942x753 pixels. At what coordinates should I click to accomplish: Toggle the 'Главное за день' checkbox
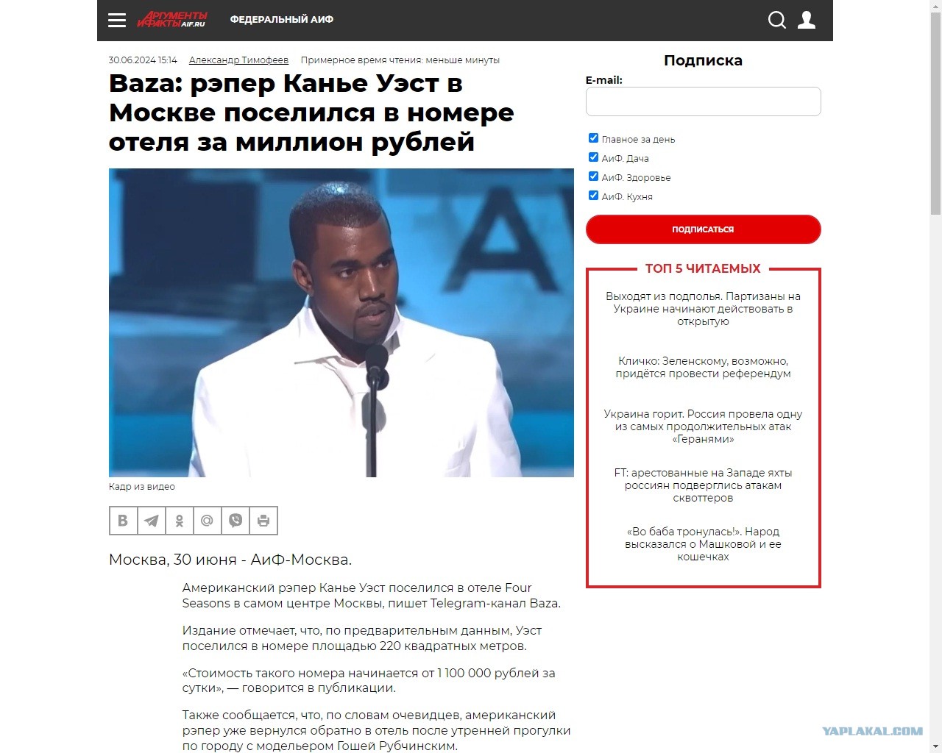pyautogui.click(x=593, y=138)
